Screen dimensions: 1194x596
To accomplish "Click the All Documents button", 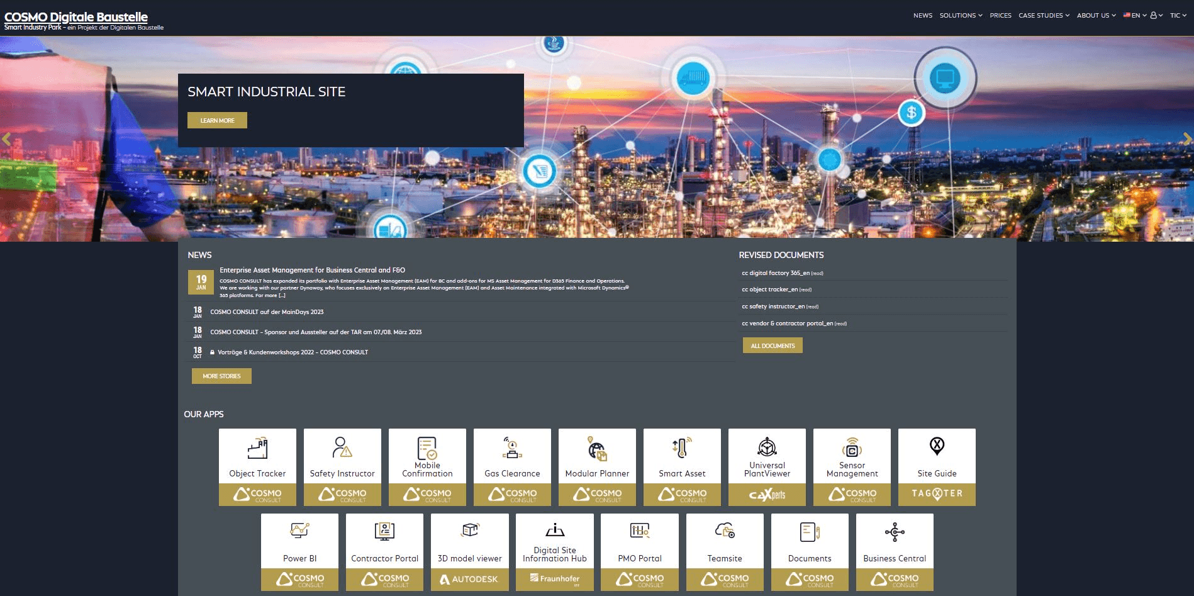I will click(773, 346).
